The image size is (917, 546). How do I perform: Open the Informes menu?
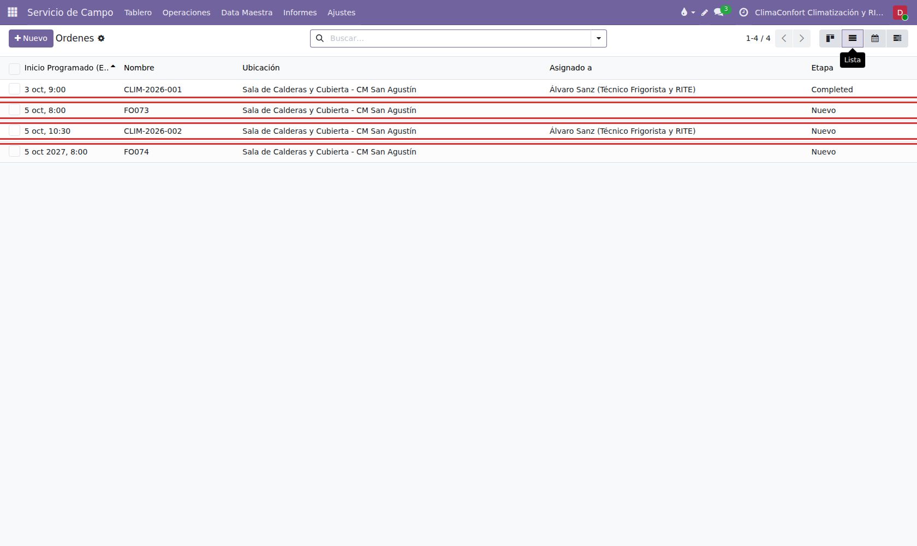point(300,13)
